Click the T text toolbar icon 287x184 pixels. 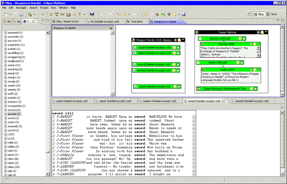click(x=80, y=14)
